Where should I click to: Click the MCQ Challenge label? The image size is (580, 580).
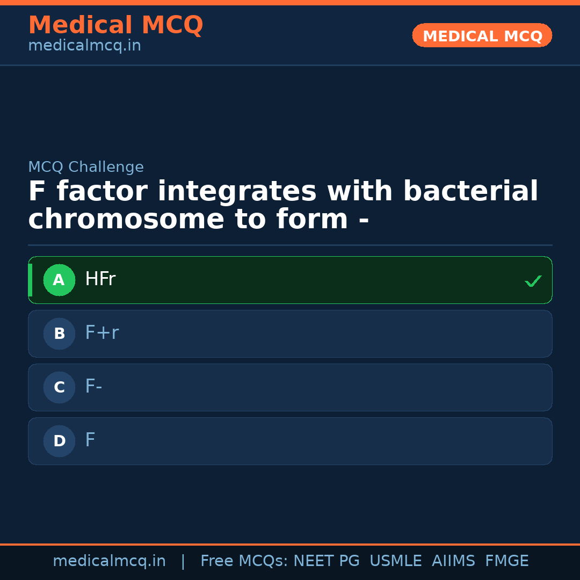point(86,167)
